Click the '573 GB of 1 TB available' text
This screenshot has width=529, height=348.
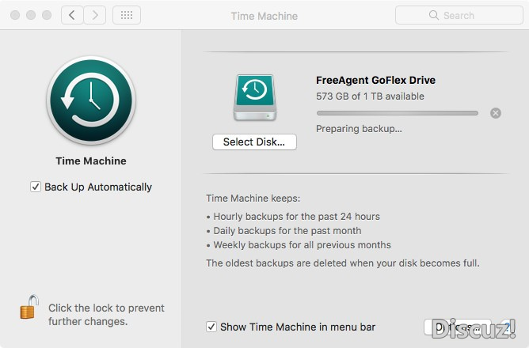pos(370,96)
